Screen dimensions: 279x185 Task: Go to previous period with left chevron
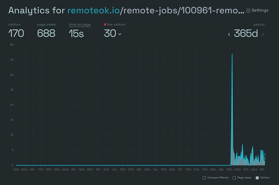[x=229, y=34]
